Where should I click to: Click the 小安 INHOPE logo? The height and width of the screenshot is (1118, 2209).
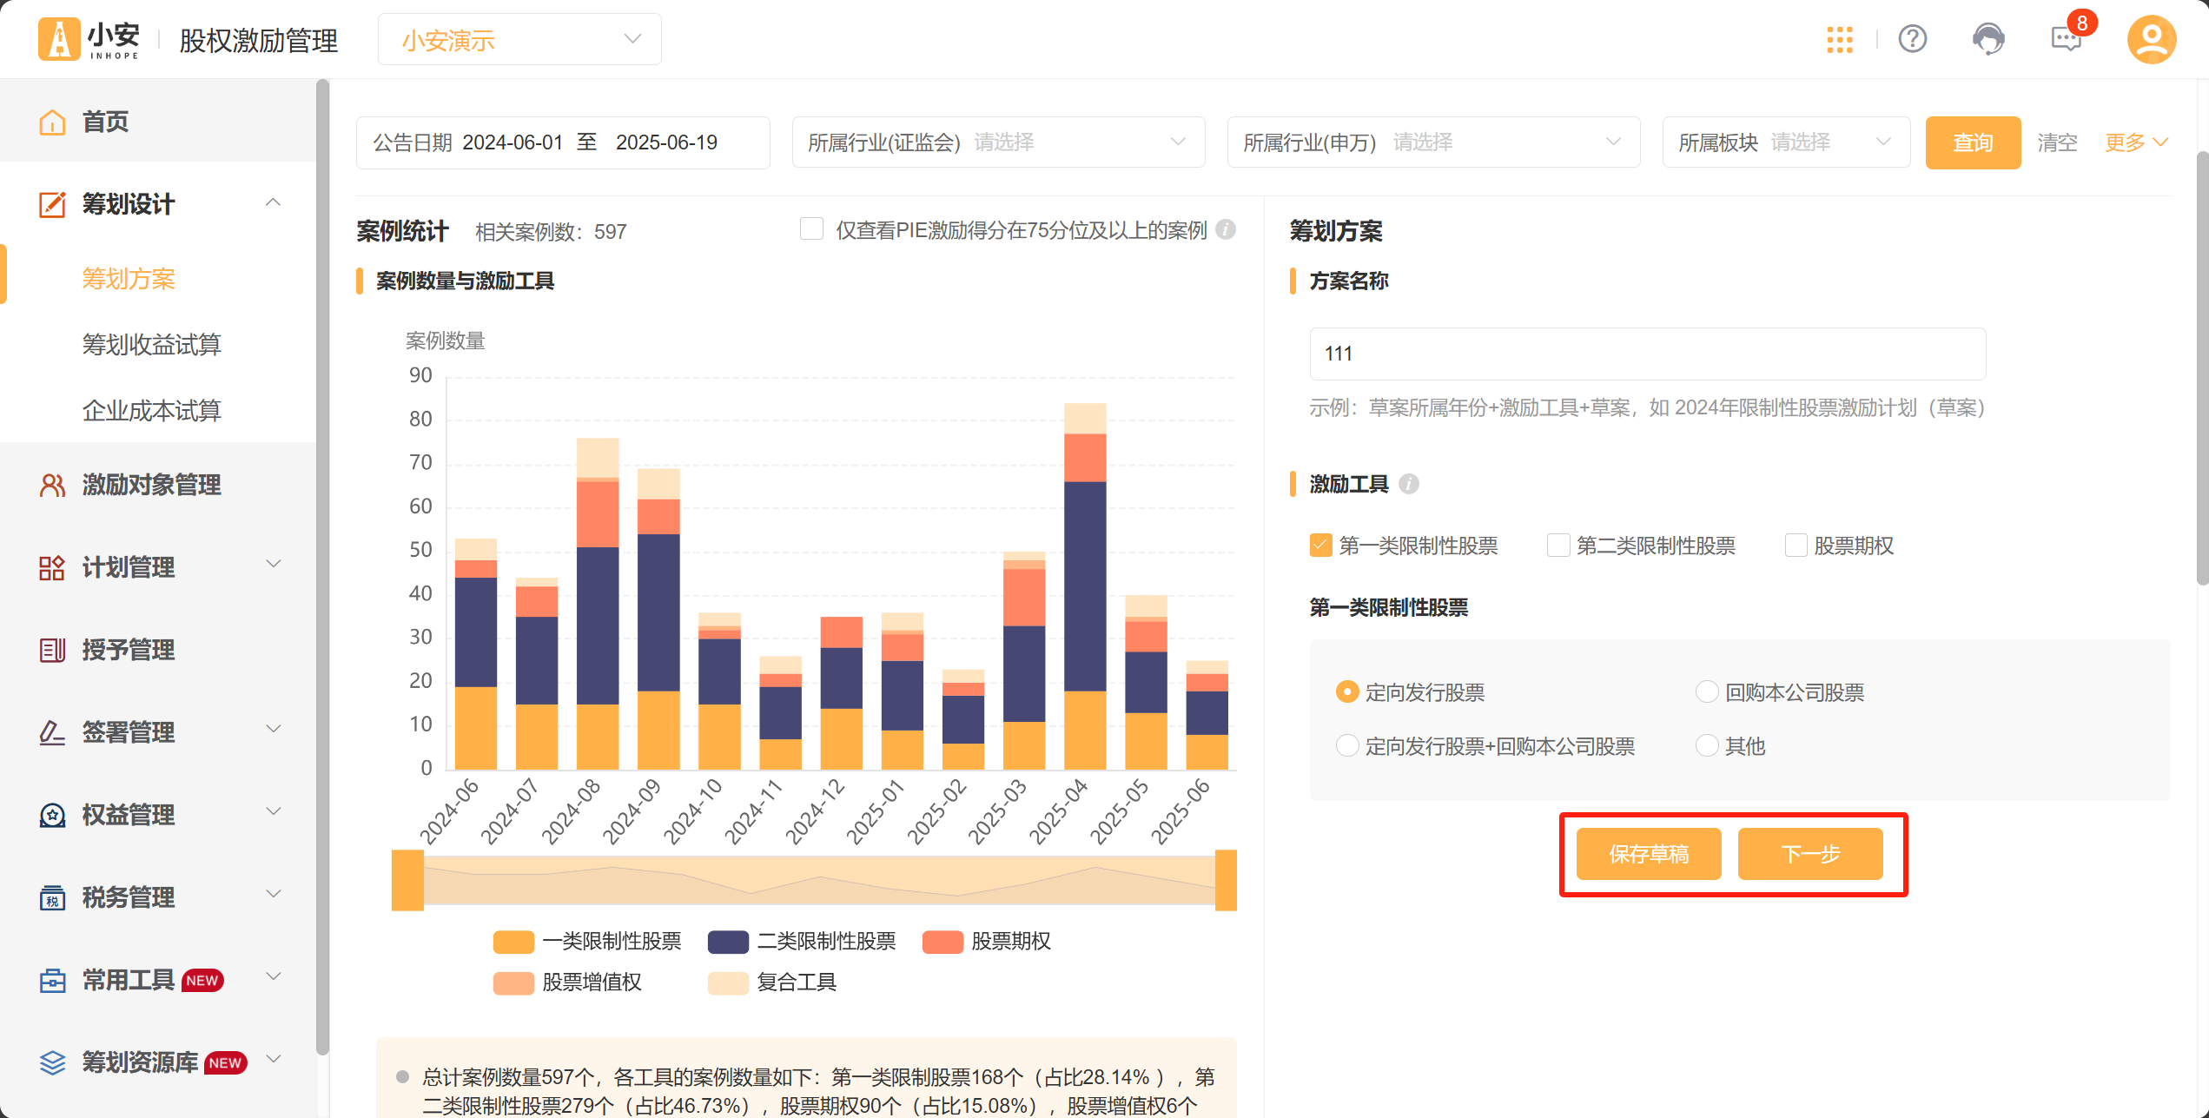pos(89,39)
